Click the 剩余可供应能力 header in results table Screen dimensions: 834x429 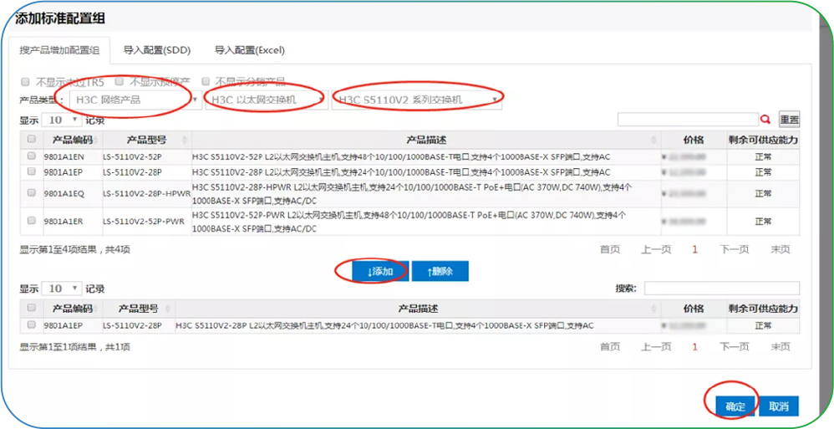763,140
